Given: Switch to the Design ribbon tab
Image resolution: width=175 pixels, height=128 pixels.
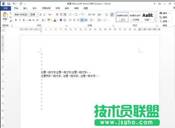Looking at the screenshot, I should pos(34,8).
